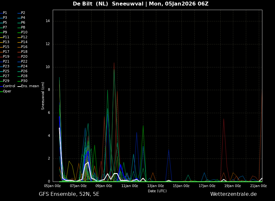Click the Wetterzentrale.de watermark text
This screenshot has width=275, height=201.
234,194
